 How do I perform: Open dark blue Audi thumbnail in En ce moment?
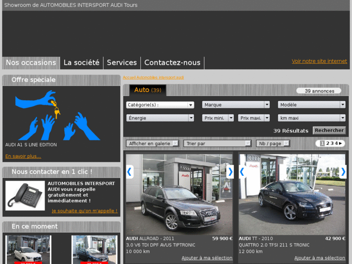click(x=94, y=249)
